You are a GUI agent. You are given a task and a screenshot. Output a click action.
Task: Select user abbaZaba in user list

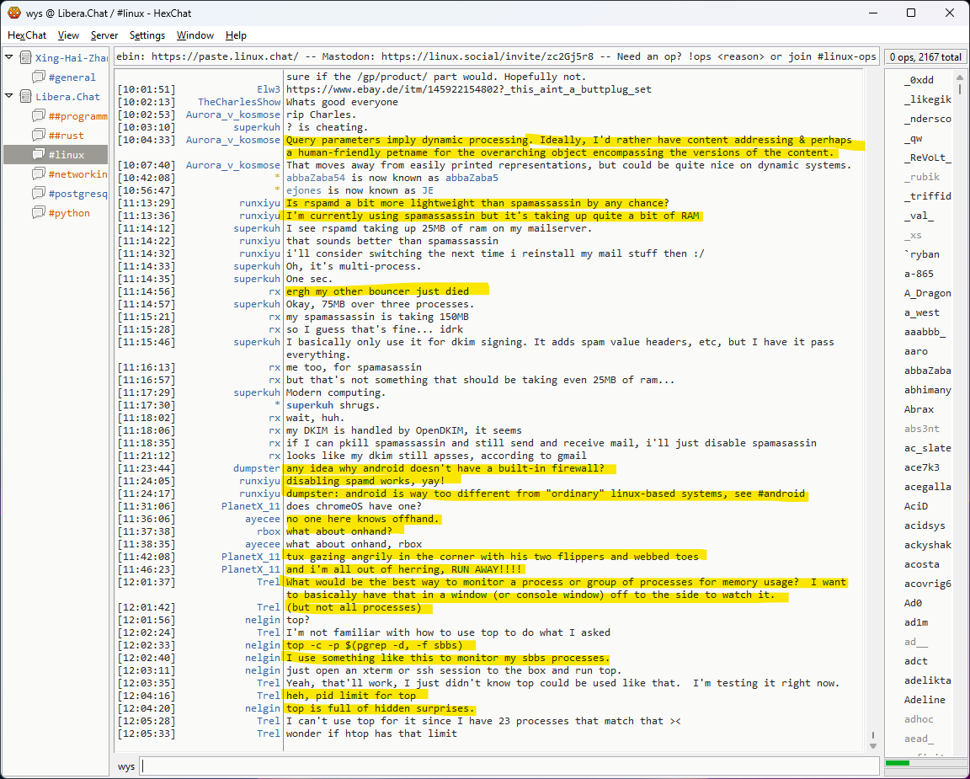tap(927, 371)
